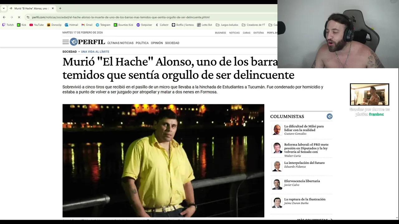Go to Opinión section
The height and width of the screenshot is (224, 399).
click(x=157, y=43)
